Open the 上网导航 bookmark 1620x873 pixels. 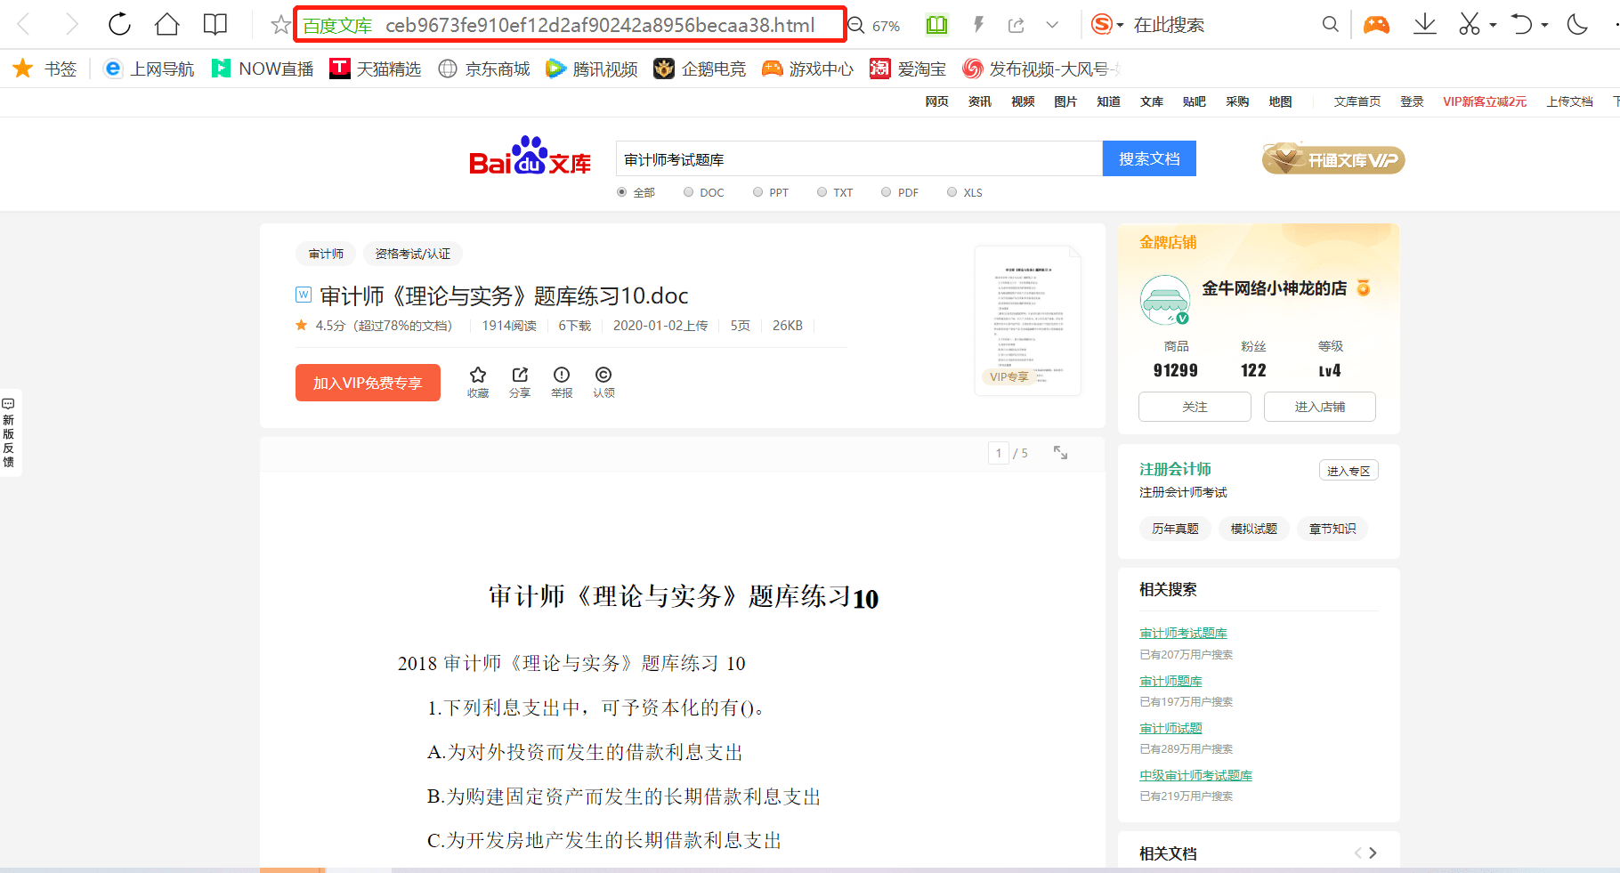pos(149,69)
